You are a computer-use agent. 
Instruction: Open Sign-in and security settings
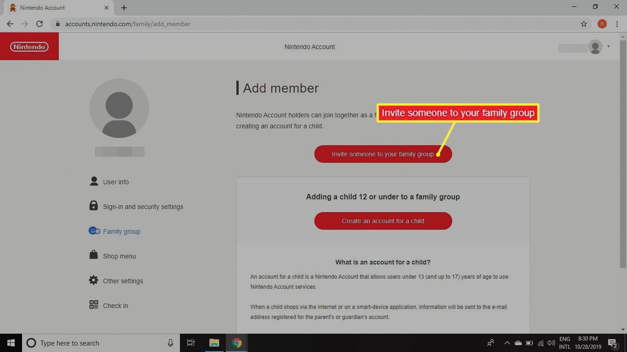(143, 207)
